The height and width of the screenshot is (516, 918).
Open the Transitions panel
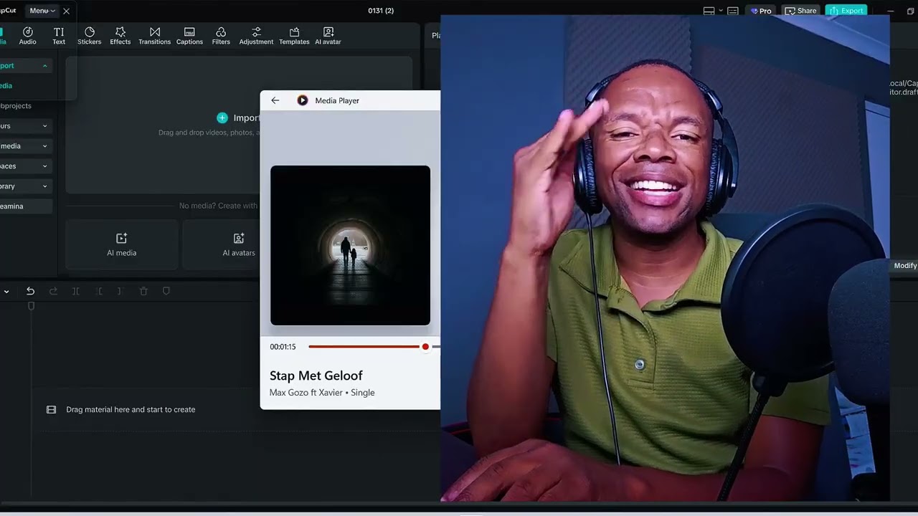click(155, 36)
